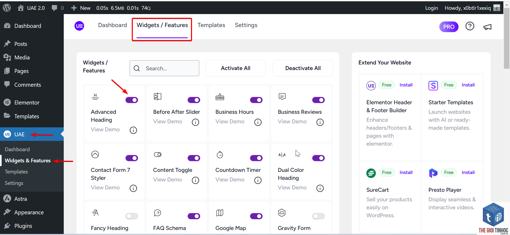This screenshot has width=510, height=235.
Task: Click the Starter Templates logo icon
Action: click(433, 86)
